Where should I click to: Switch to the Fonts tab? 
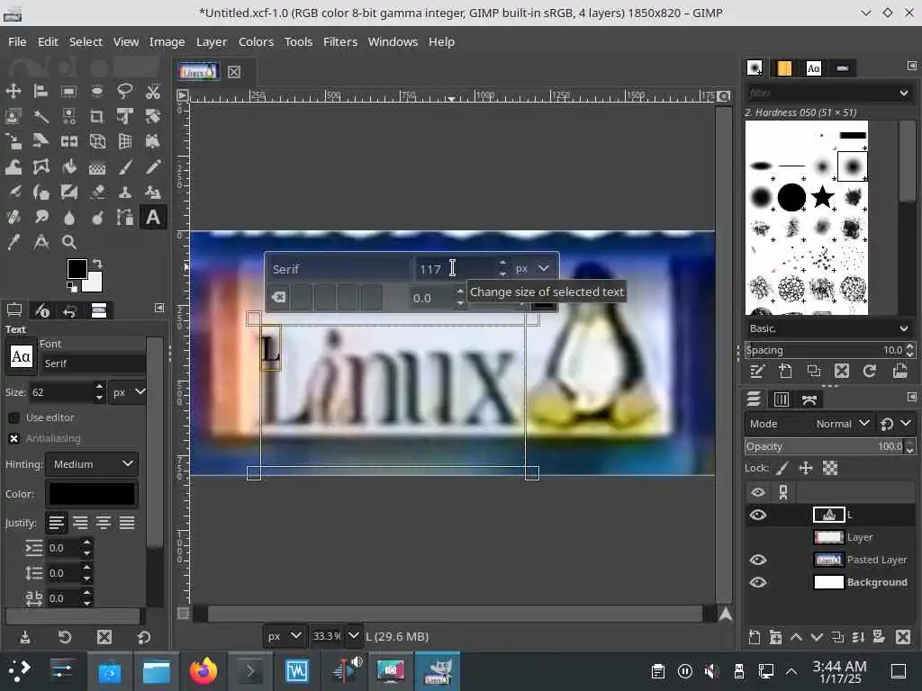813,68
